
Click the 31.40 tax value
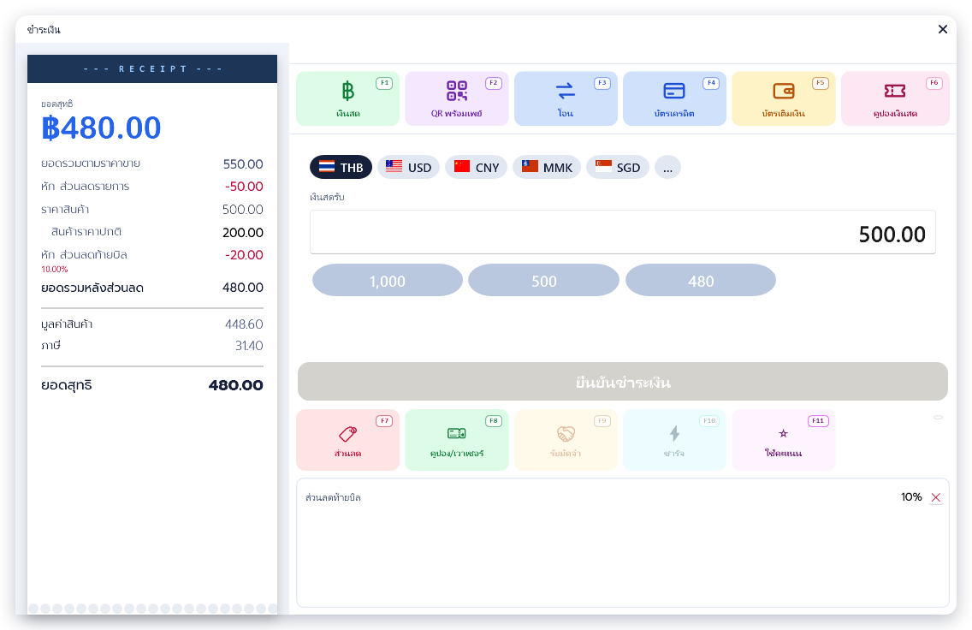[x=249, y=346]
